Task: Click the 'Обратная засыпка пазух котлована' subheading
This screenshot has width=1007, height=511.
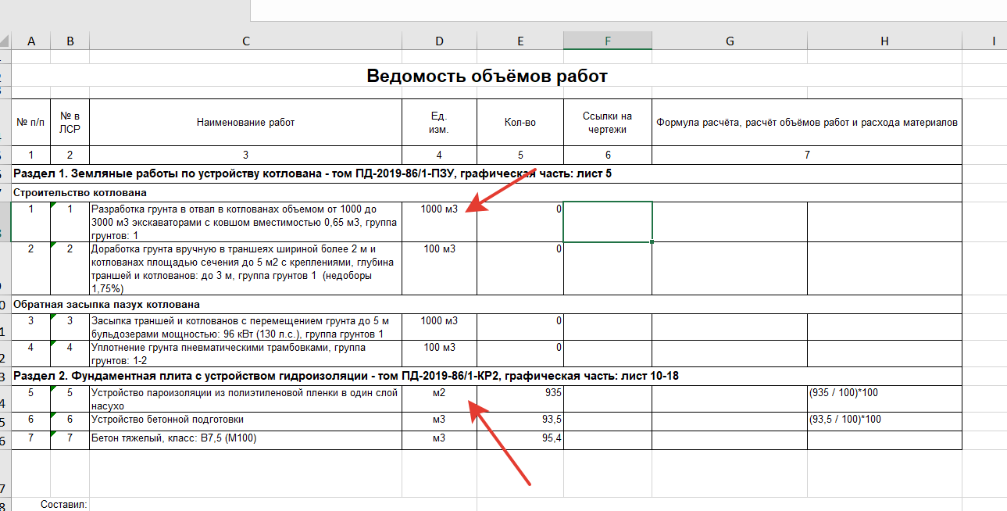Action: click(x=487, y=305)
